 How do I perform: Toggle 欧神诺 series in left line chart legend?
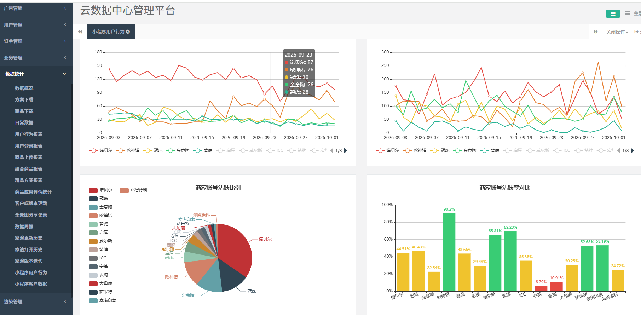point(128,150)
